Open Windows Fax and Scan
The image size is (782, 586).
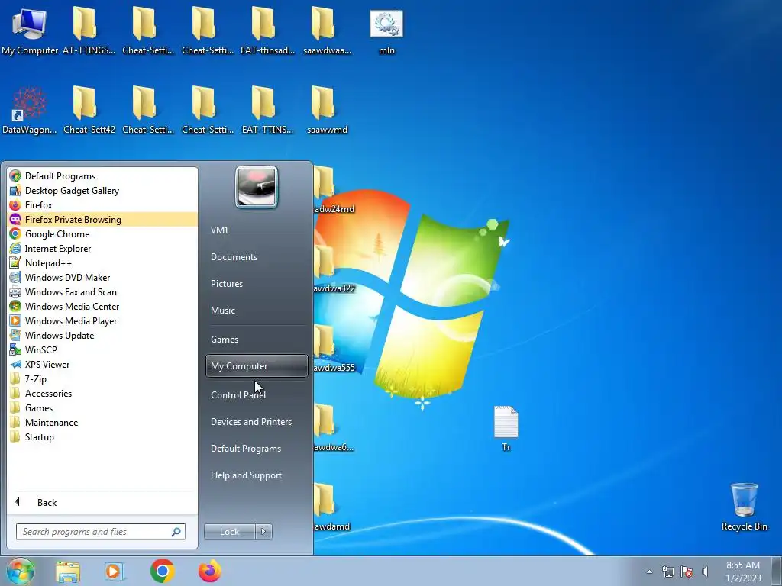click(x=102, y=292)
